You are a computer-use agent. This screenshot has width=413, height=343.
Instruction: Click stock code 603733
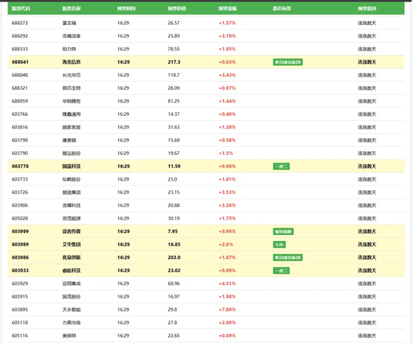[20, 179]
